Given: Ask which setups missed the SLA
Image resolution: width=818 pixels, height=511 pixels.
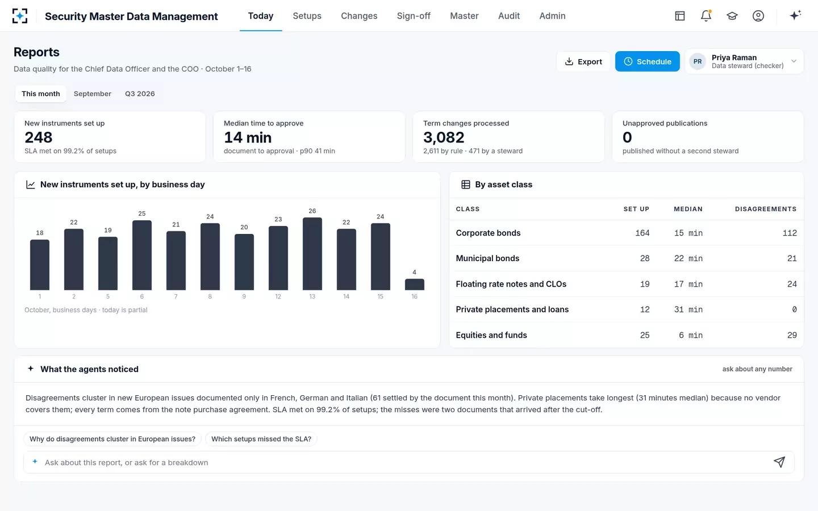Looking at the screenshot, I should point(261,439).
